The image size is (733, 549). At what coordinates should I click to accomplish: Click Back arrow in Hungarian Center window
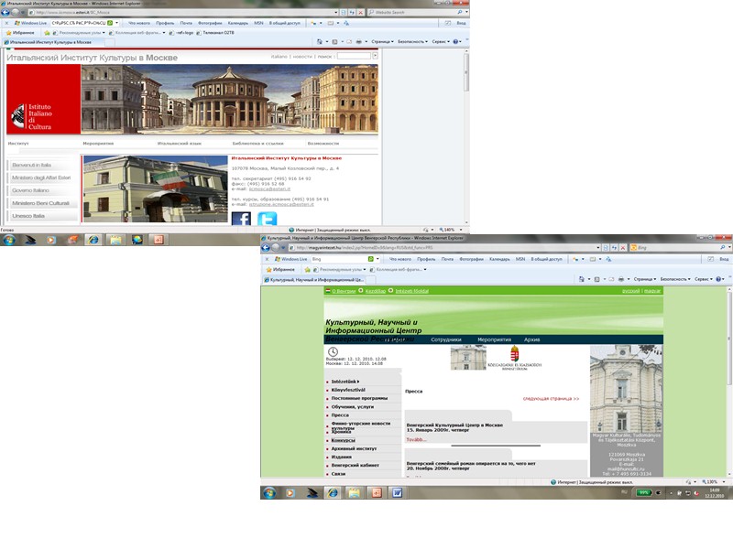(x=266, y=247)
